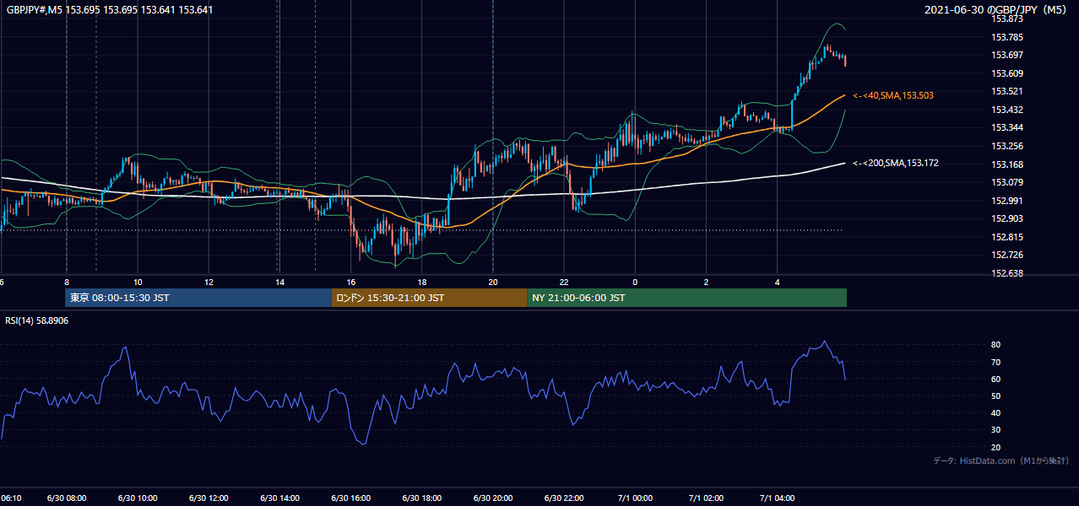
Task: Click the RSI 60 level label
Action: (x=995, y=379)
